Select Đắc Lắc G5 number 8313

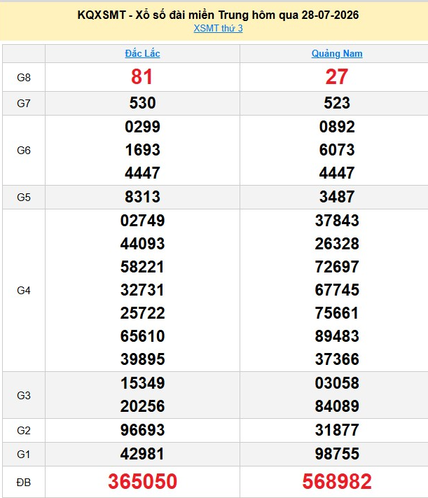142,197
